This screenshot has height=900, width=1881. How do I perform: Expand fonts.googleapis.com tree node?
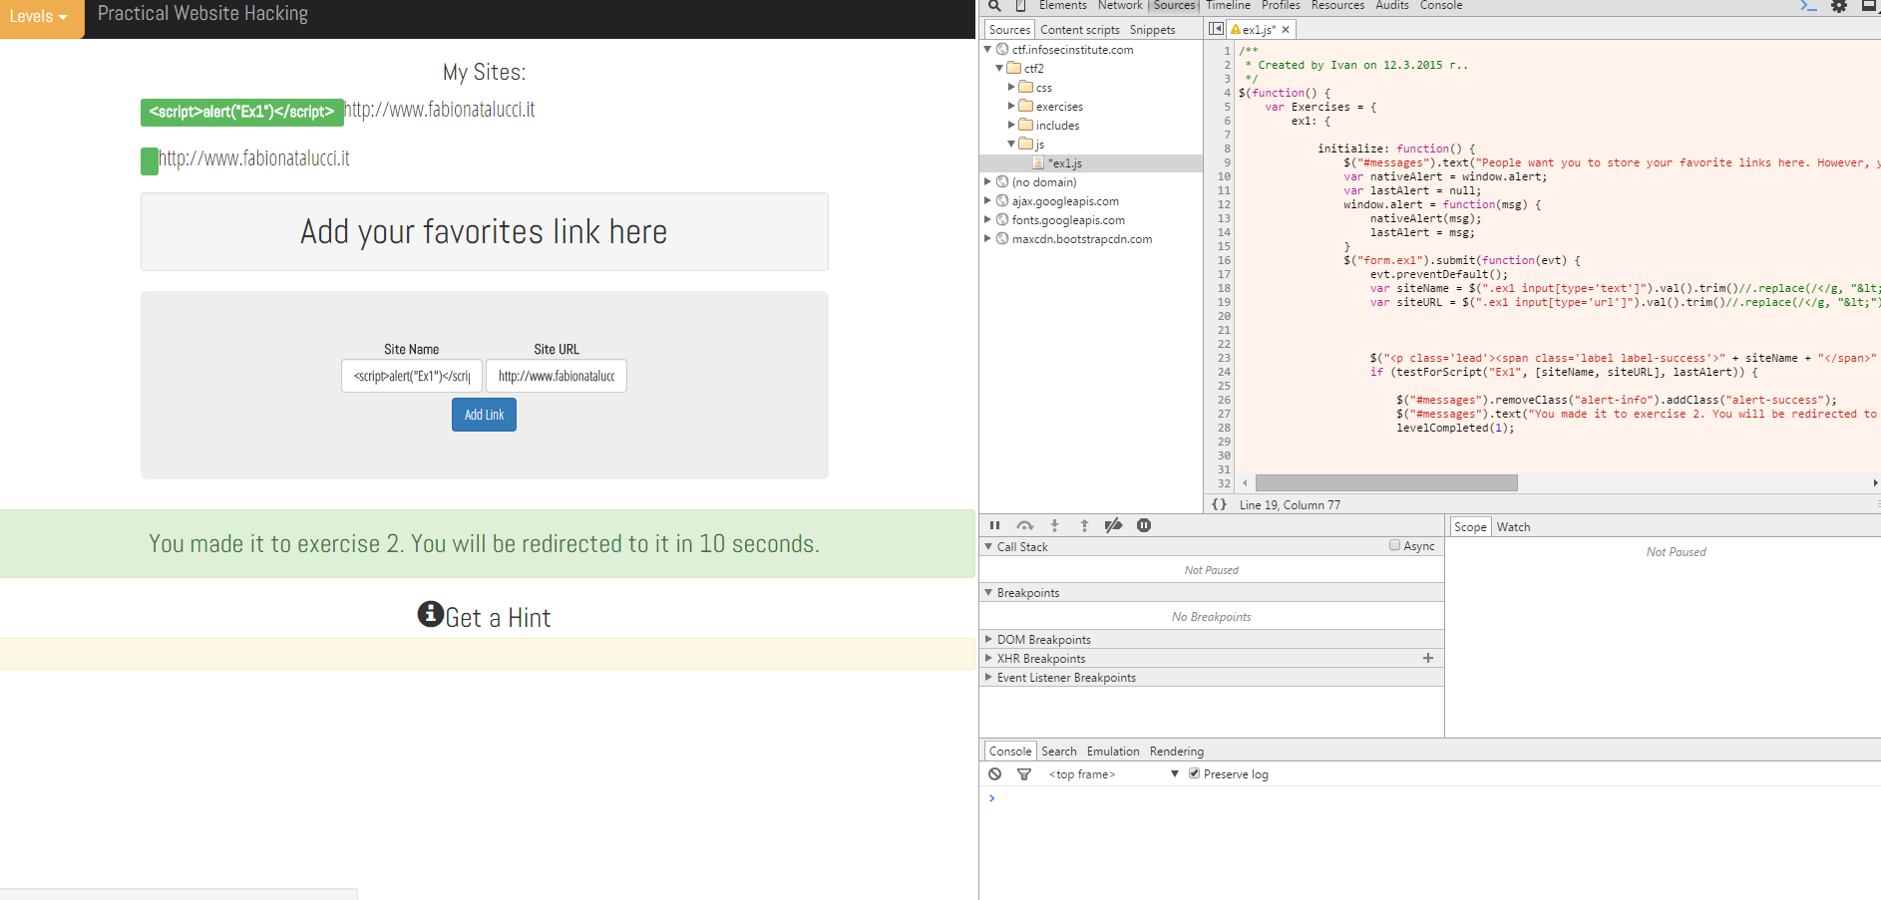988,219
